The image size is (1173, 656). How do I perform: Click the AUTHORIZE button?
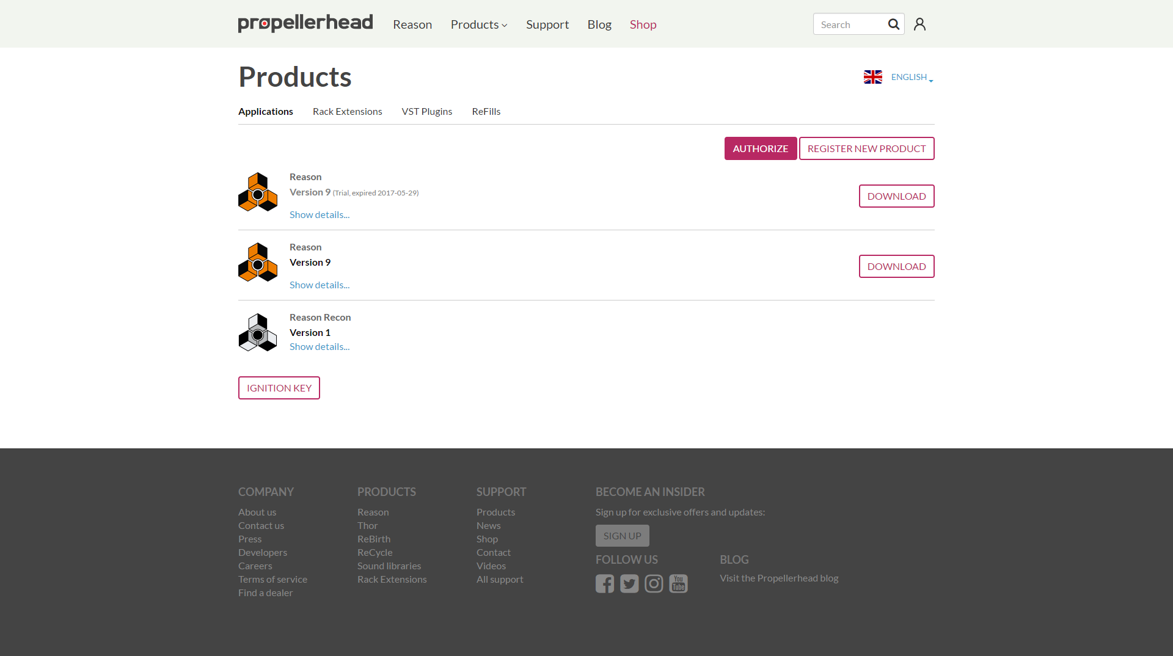(x=761, y=148)
